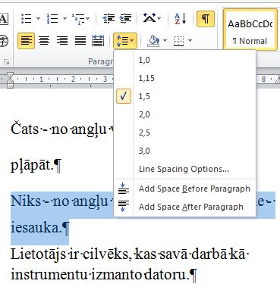The width and height of the screenshot is (280, 290).
Task: Choose Add Space Before Paragraph
Action: tap(185, 189)
